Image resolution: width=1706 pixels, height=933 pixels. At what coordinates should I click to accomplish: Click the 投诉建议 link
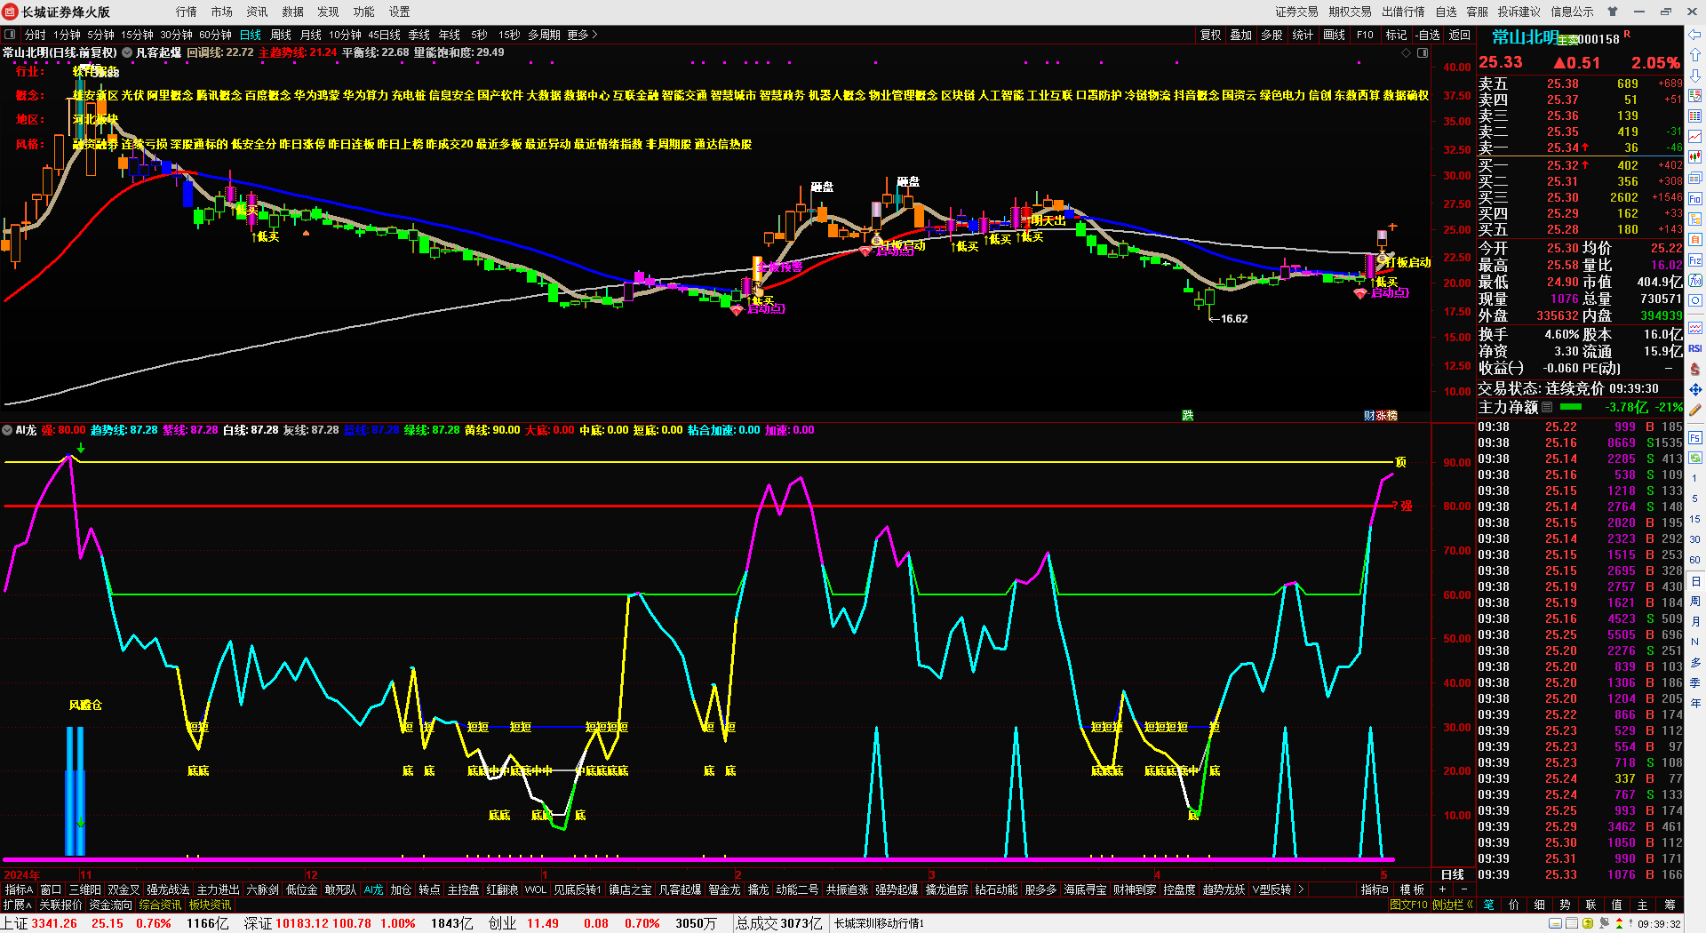click(1519, 12)
